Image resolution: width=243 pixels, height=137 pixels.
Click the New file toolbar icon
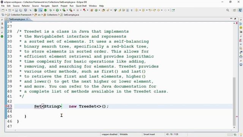pos(3,10)
